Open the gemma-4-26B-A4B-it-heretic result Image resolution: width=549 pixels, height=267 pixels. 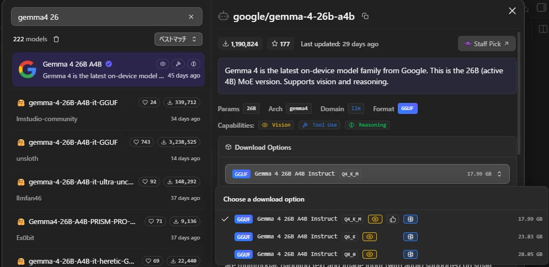(x=108, y=259)
